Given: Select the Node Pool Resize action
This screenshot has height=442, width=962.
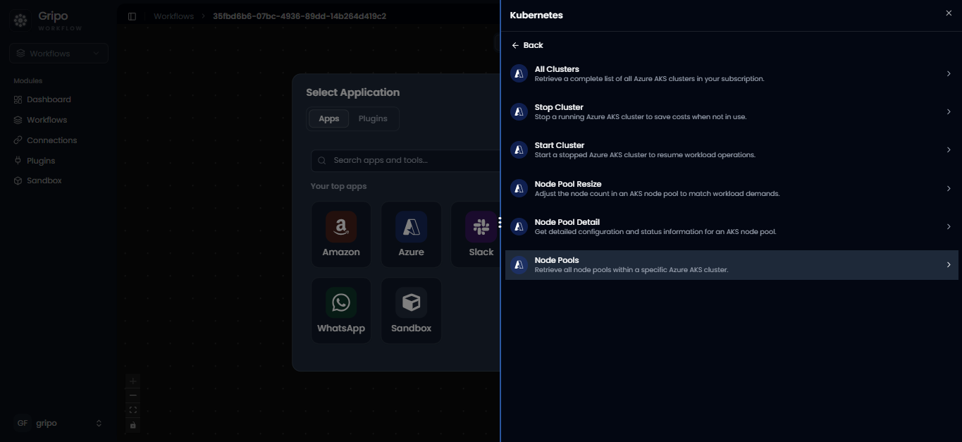Looking at the screenshot, I should pos(732,188).
